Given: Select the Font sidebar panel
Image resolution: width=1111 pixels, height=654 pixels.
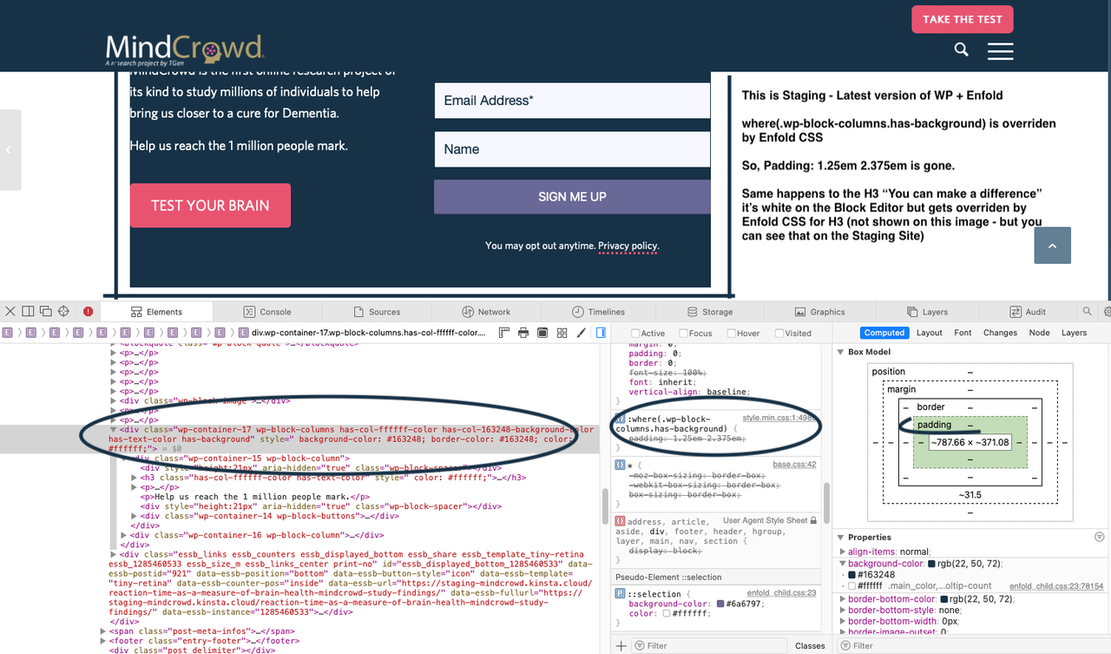Looking at the screenshot, I should tap(963, 333).
